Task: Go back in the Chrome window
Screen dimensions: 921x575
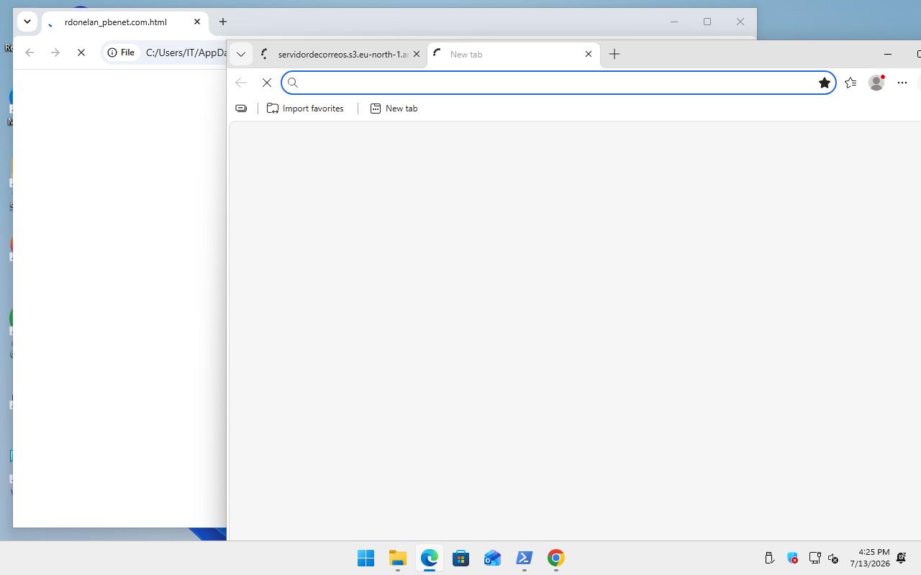Action: click(30, 52)
